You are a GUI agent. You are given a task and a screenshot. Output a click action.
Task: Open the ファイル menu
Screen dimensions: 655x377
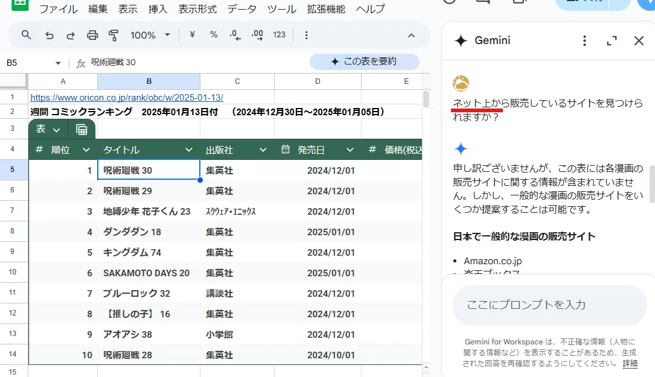click(x=59, y=9)
